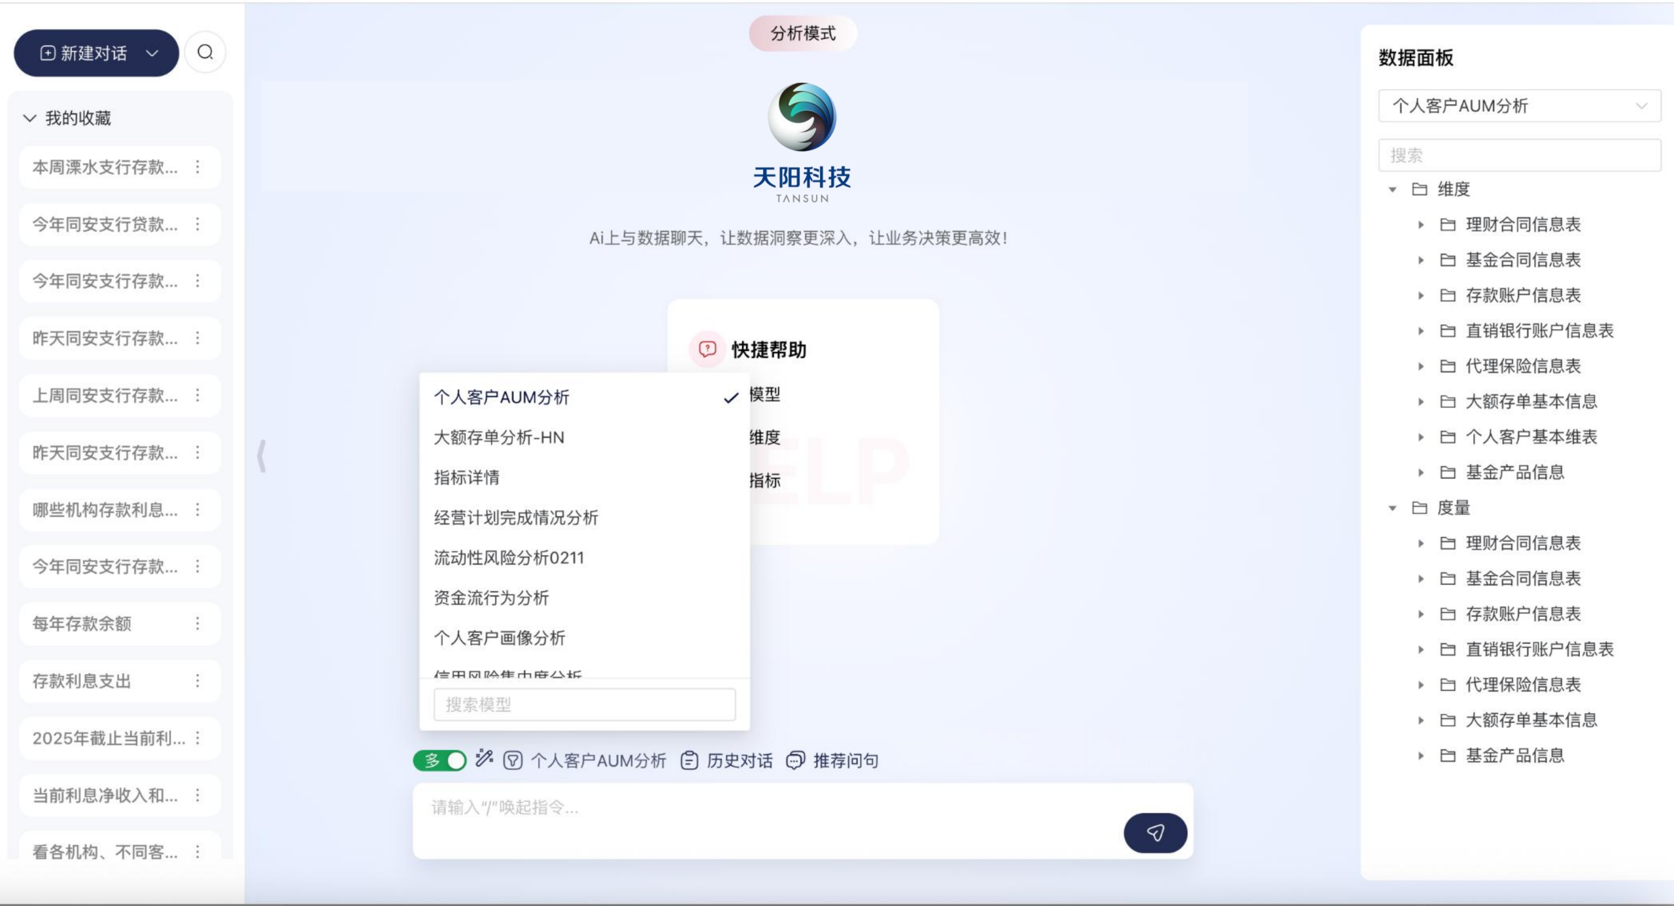Collapse the left sidebar with the arrow handle
Screen dimensions: 1674x906
(x=262, y=456)
